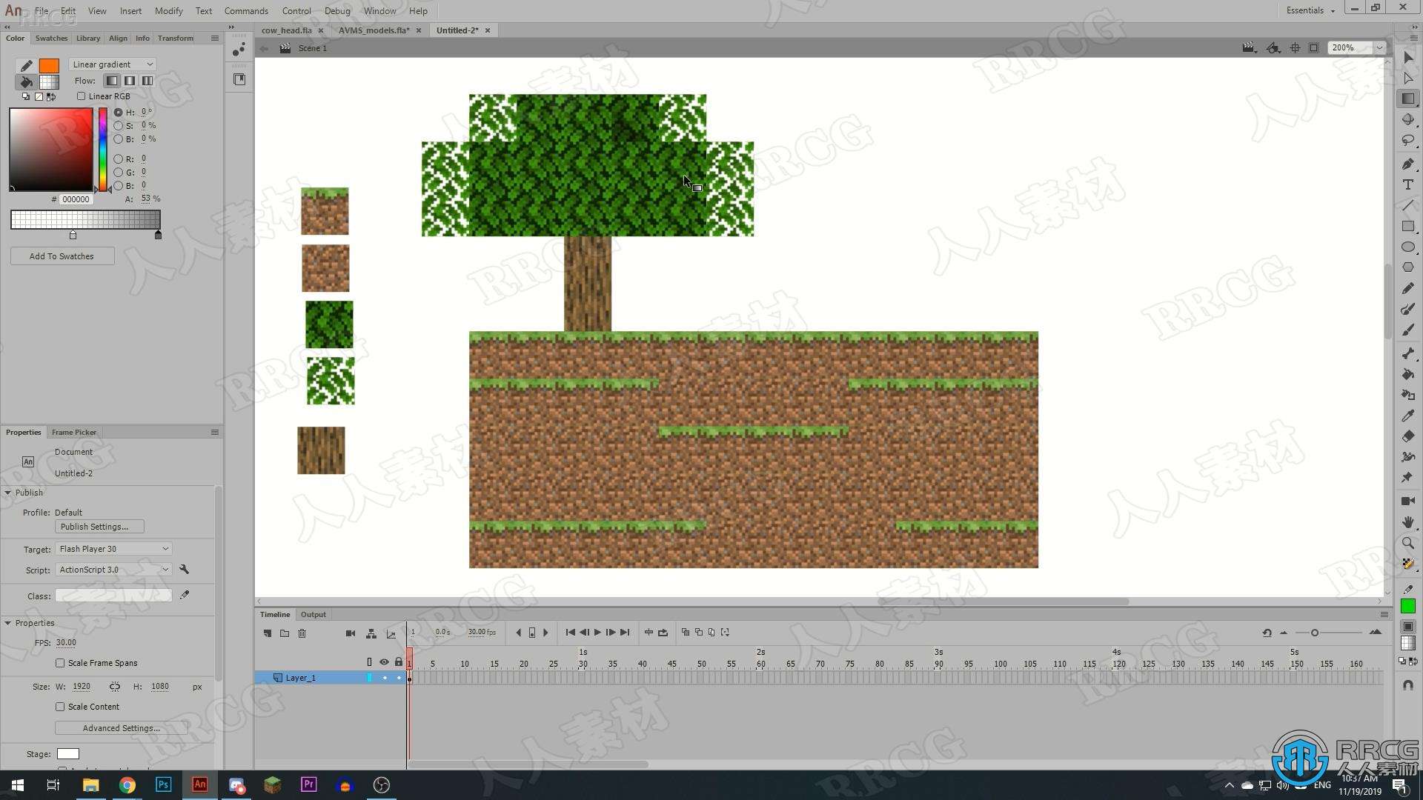Enable the Linear RGB checkbox
The height and width of the screenshot is (800, 1423).
coord(82,96)
